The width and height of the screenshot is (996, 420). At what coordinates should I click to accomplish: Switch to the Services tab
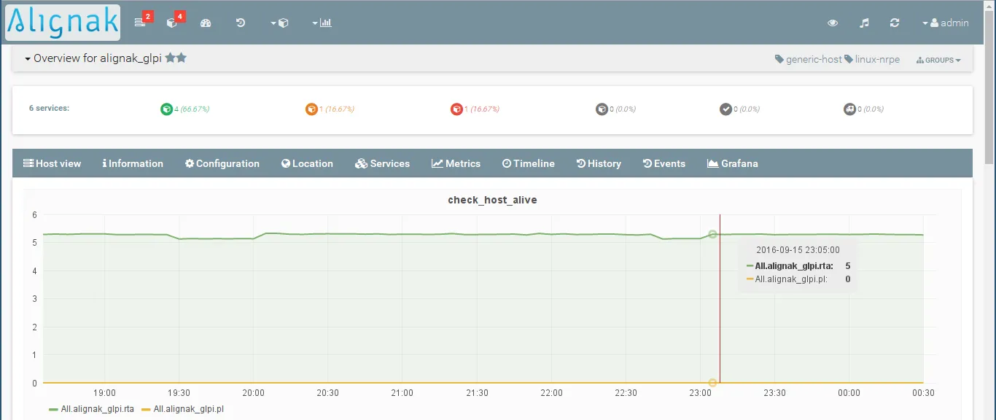(x=382, y=163)
